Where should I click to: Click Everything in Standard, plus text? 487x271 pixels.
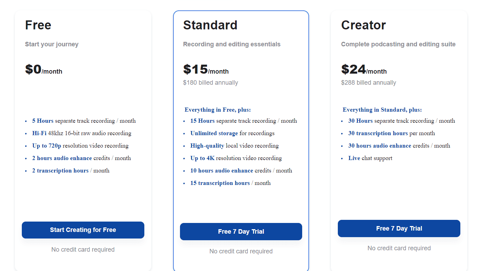pyautogui.click(x=382, y=110)
